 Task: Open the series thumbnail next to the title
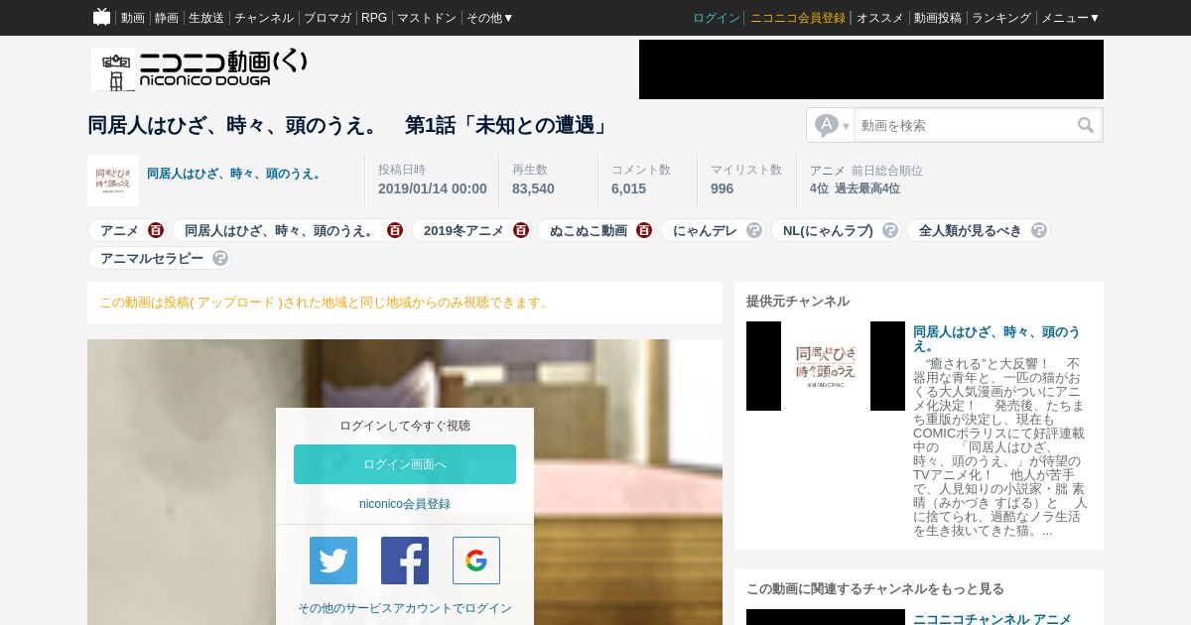click(113, 181)
